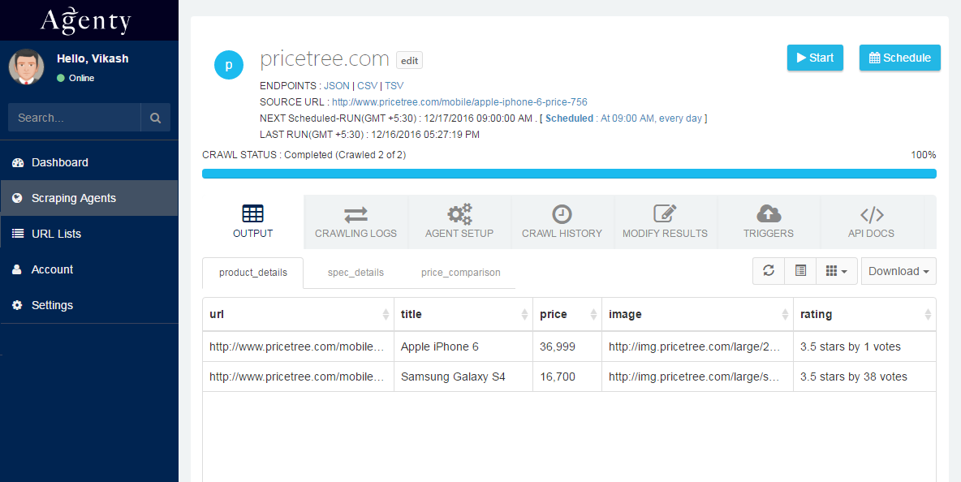Screen dimensions: 961x482
Task: Click the Apple iPhone 6 row image cell
Action: coord(697,346)
